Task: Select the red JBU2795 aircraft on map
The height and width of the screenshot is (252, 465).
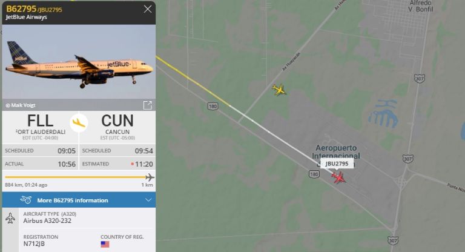Action: pyautogui.click(x=338, y=177)
